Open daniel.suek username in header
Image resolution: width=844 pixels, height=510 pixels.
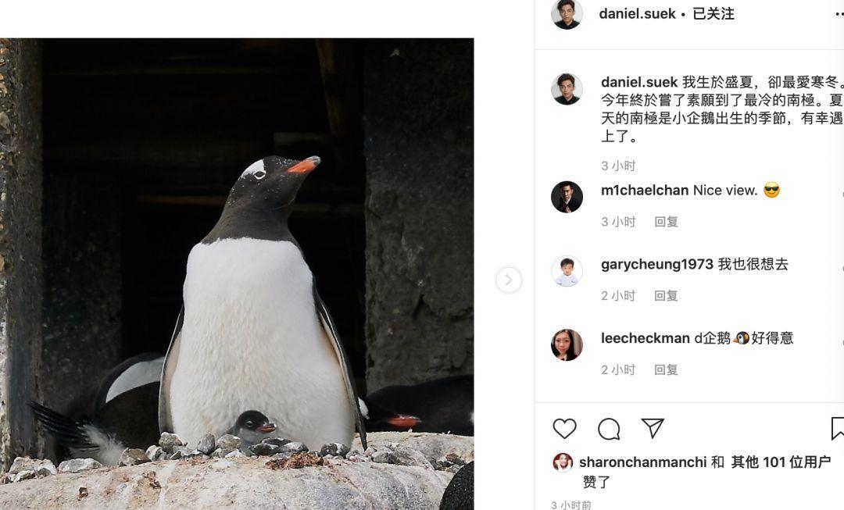pyautogui.click(x=638, y=13)
